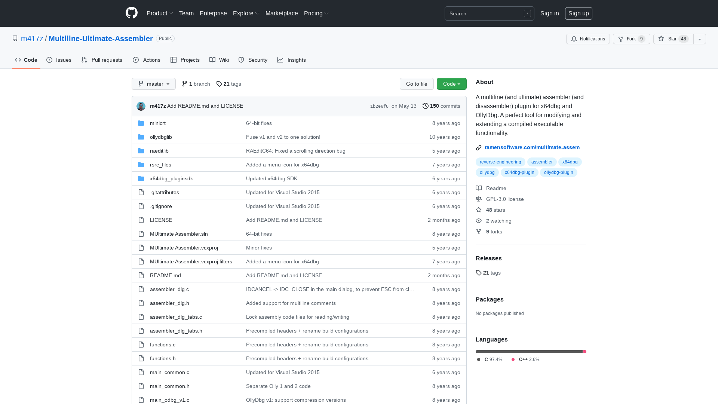Viewport: 718px width, 404px height.
Task: Click the website link chain icon
Action: (x=479, y=148)
